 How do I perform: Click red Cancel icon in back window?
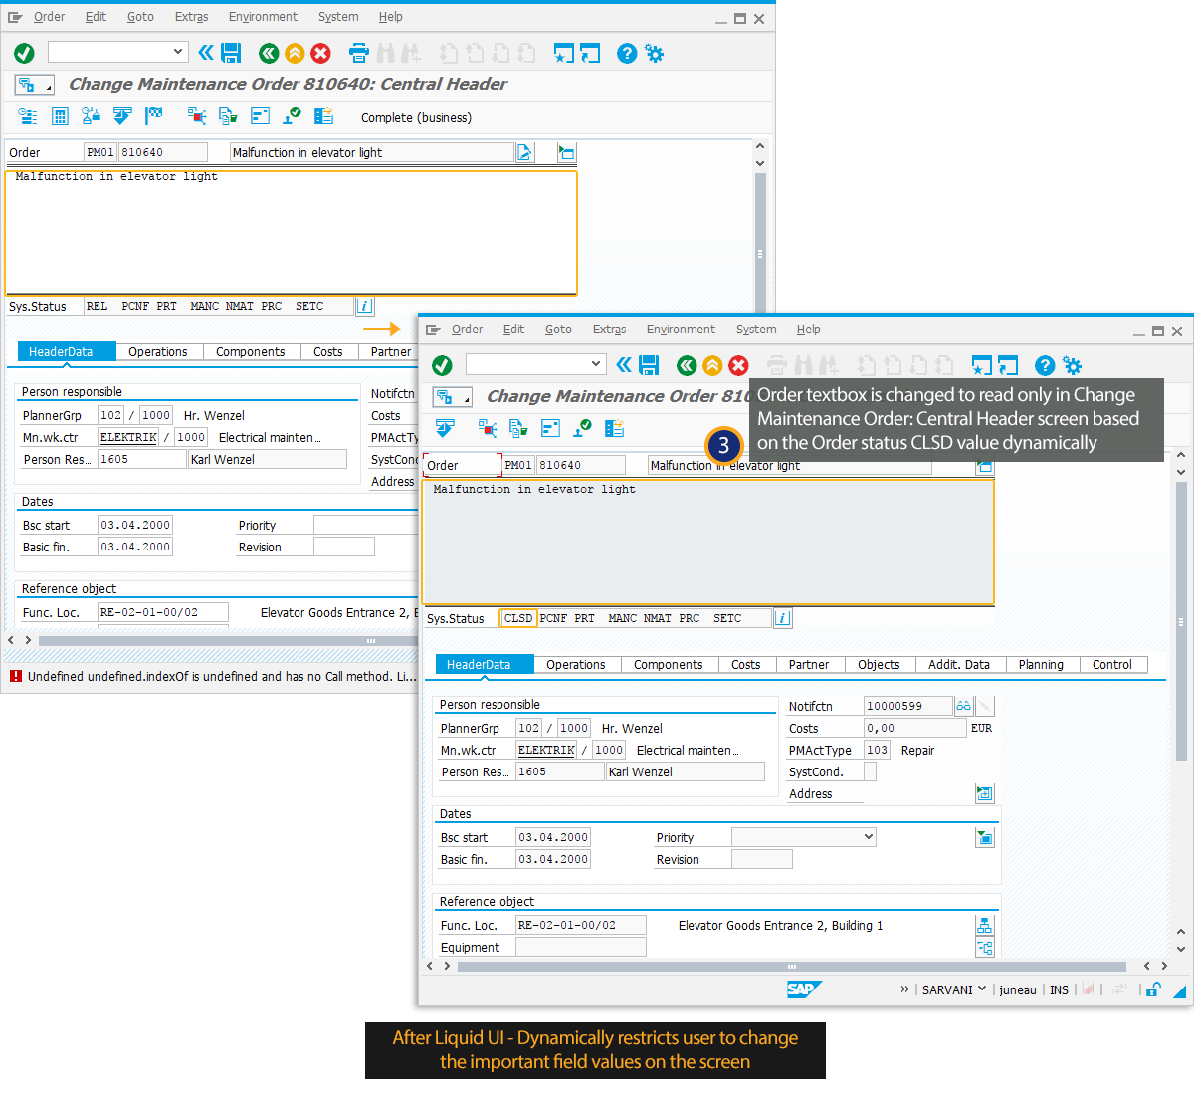click(x=320, y=53)
